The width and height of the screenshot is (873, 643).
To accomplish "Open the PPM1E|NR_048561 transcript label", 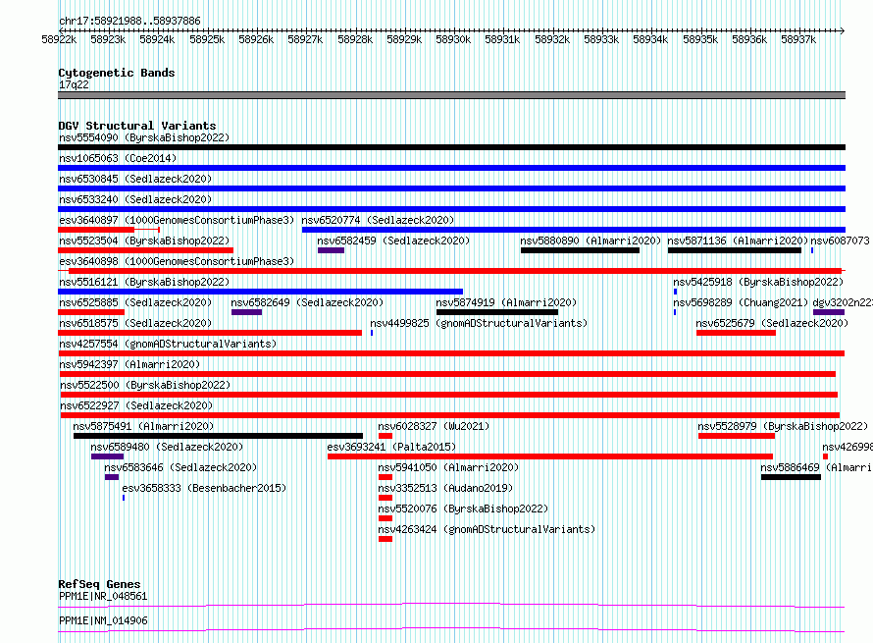I will [x=103, y=596].
